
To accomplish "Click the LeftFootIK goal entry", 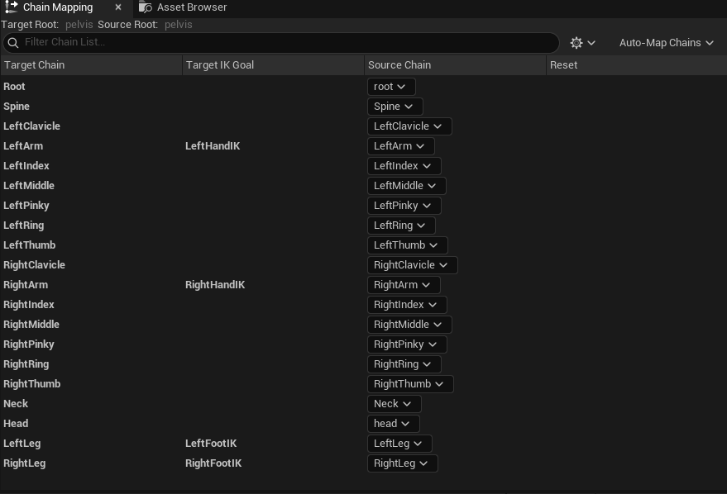I will [213, 444].
